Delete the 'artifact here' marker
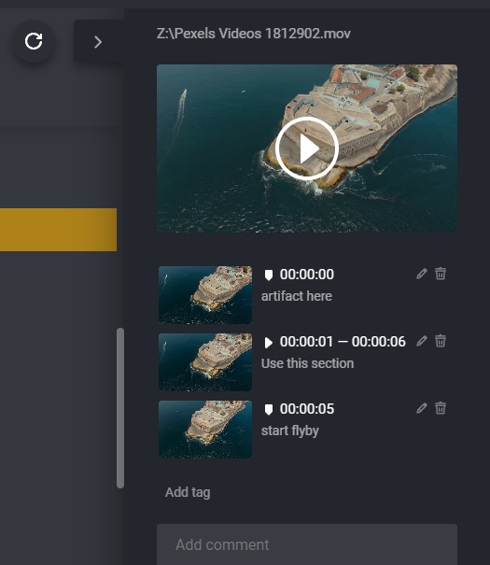Viewport: 490px width, 565px height. (441, 274)
